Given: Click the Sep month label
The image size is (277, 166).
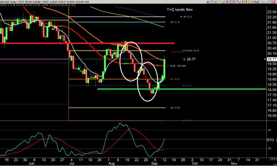Looking at the screenshot, I should [154, 163].
